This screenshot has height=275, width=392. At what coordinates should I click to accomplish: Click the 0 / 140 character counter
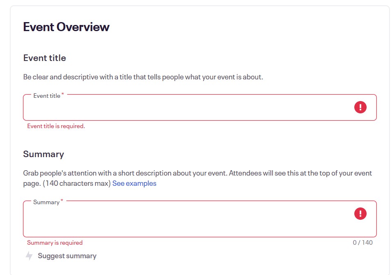[363, 243]
